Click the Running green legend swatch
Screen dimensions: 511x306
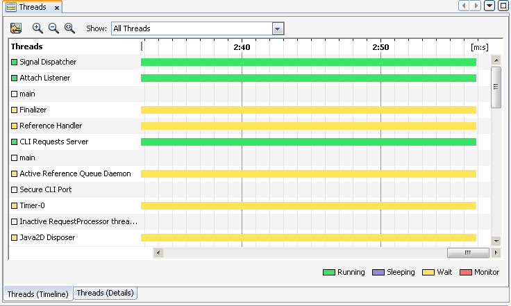pos(329,272)
